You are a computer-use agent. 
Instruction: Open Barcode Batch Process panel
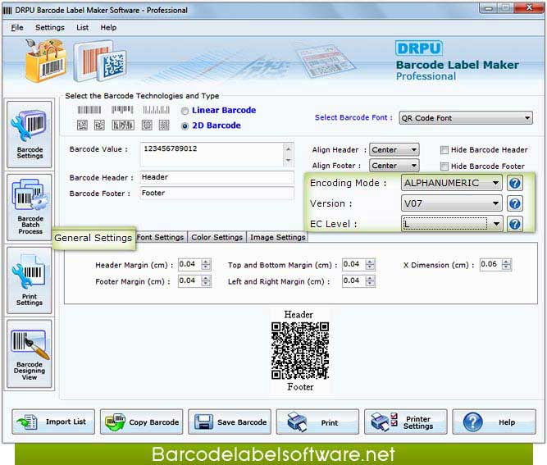pyautogui.click(x=30, y=207)
